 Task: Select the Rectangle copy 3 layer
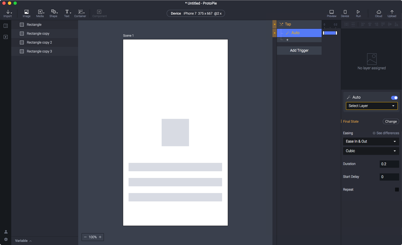(x=45, y=51)
